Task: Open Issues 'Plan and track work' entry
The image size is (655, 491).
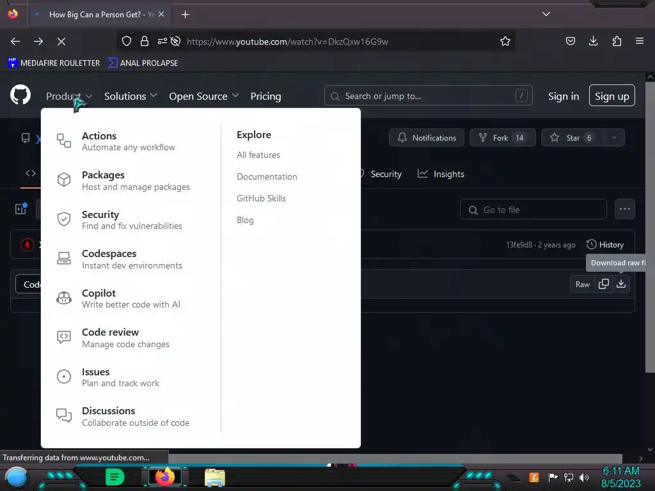Action: (107, 377)
